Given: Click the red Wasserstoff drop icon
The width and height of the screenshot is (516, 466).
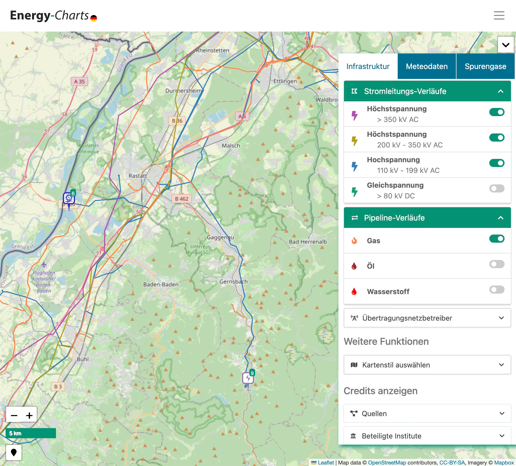Looking at the screenshot, I should point(354,291).
